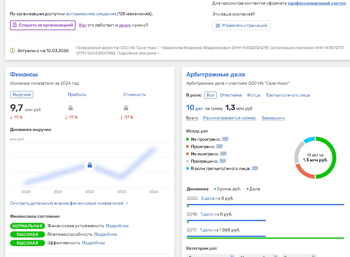Filter cases by Ответчика role
The height and width of the screenshot is (257, 350).
tap(231, 95)
